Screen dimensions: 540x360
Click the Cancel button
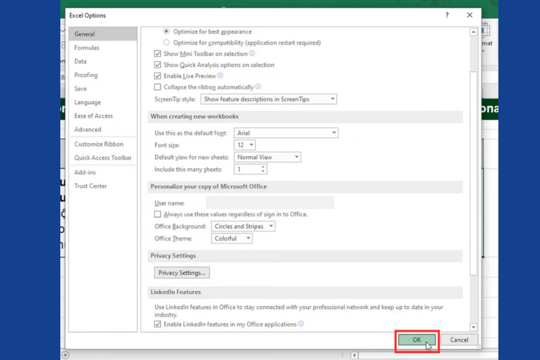(x=459, y=340)
